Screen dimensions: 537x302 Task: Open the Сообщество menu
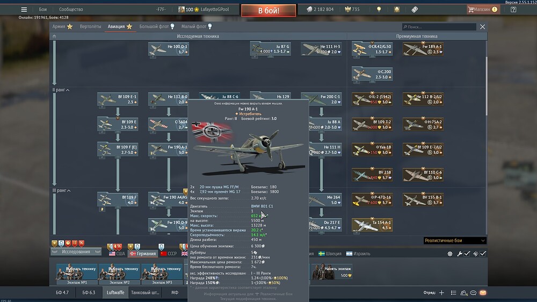[x=71, y=10]
